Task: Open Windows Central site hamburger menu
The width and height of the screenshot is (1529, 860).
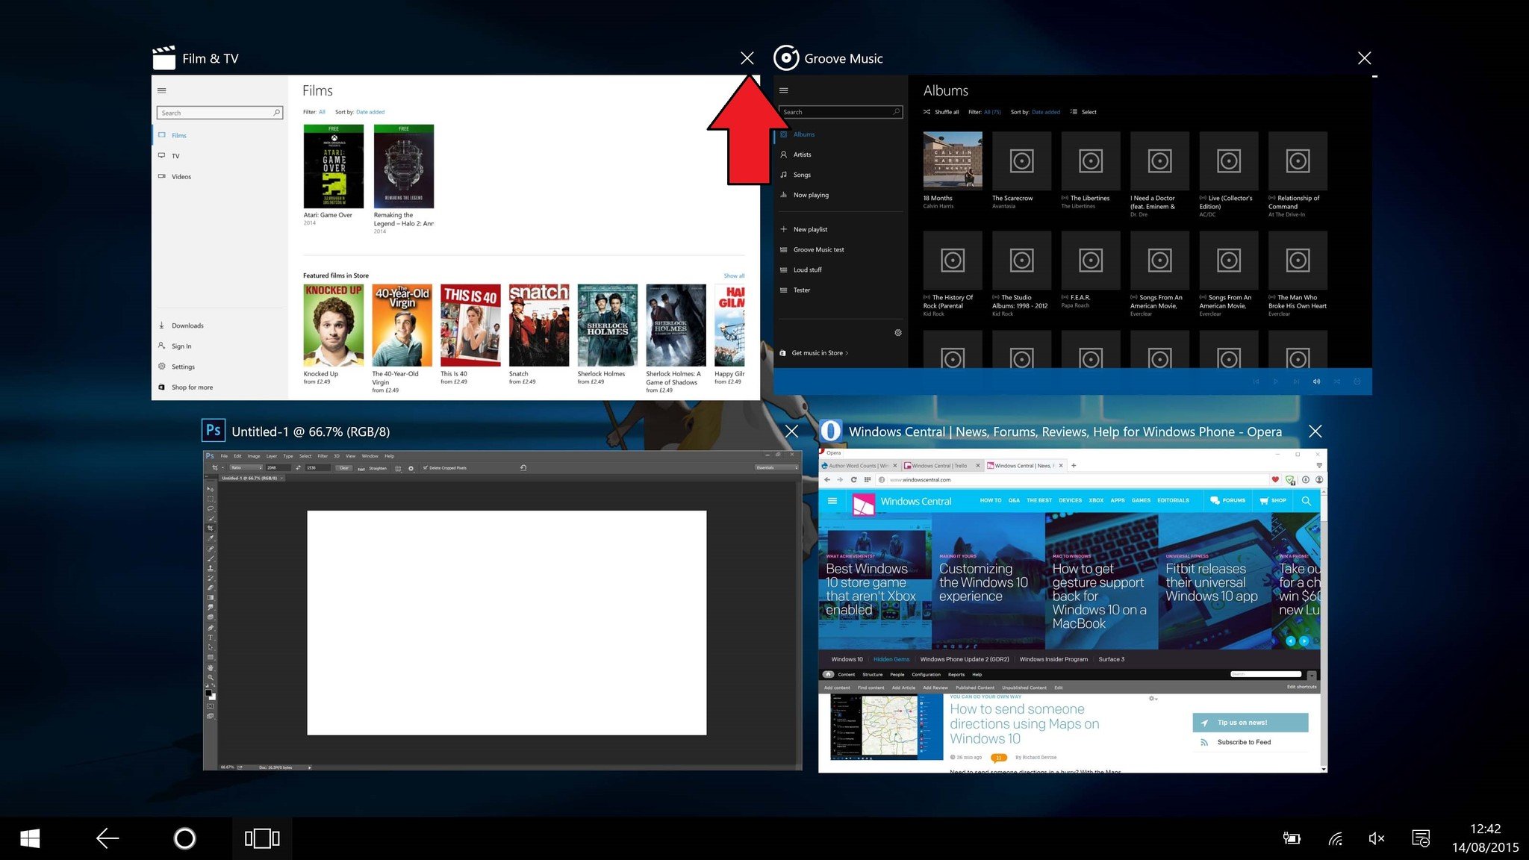Action: tap(832, 501)
